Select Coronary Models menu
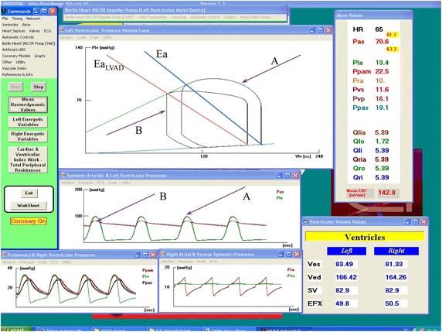The height and width of the screenshot is (332, 442). pos(16,56)
